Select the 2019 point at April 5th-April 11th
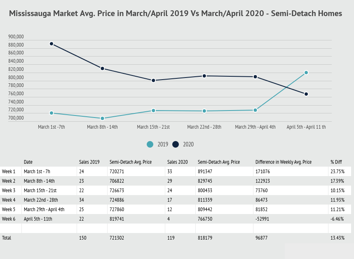 (x=306, y=73)
